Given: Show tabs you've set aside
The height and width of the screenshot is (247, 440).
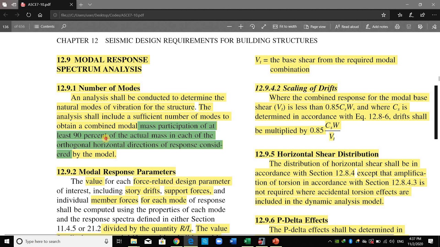Looking at the screenshot, I should (x=4, y=4).
